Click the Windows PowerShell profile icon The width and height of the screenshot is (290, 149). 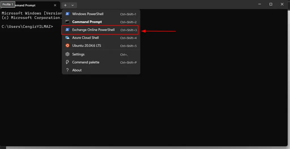coord(67,14)
